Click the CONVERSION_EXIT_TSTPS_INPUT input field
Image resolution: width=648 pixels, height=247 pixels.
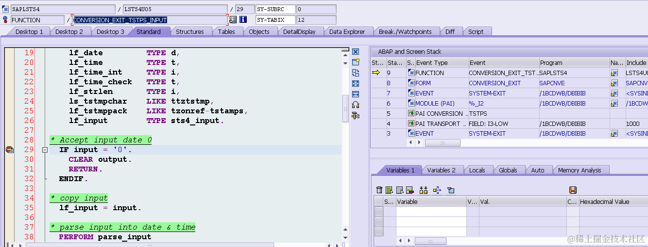[x=150, y=20]
